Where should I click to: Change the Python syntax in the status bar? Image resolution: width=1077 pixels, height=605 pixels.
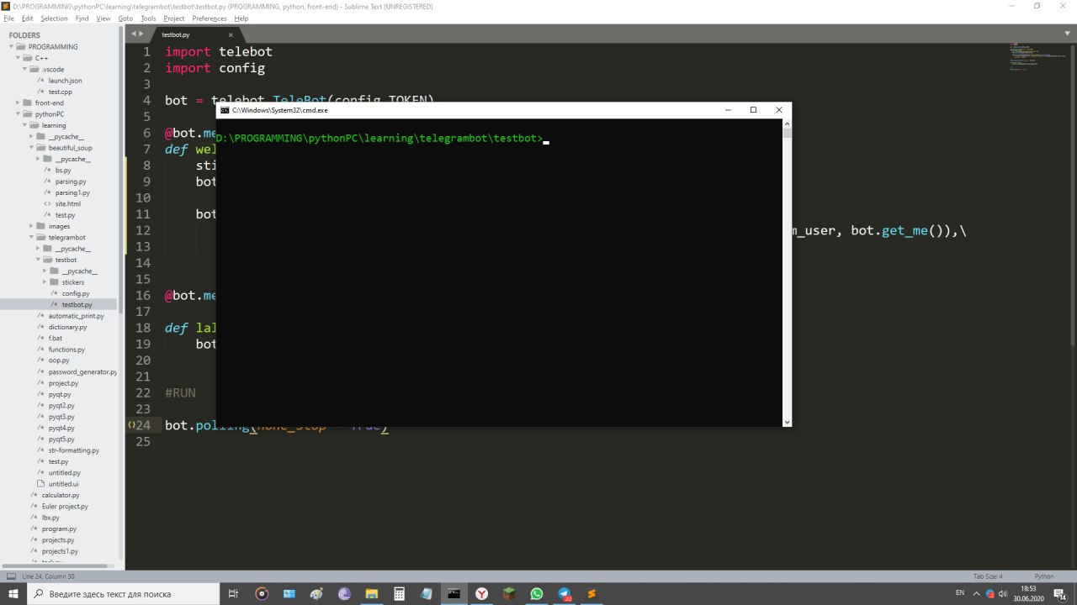click(x=1044, y=576)
